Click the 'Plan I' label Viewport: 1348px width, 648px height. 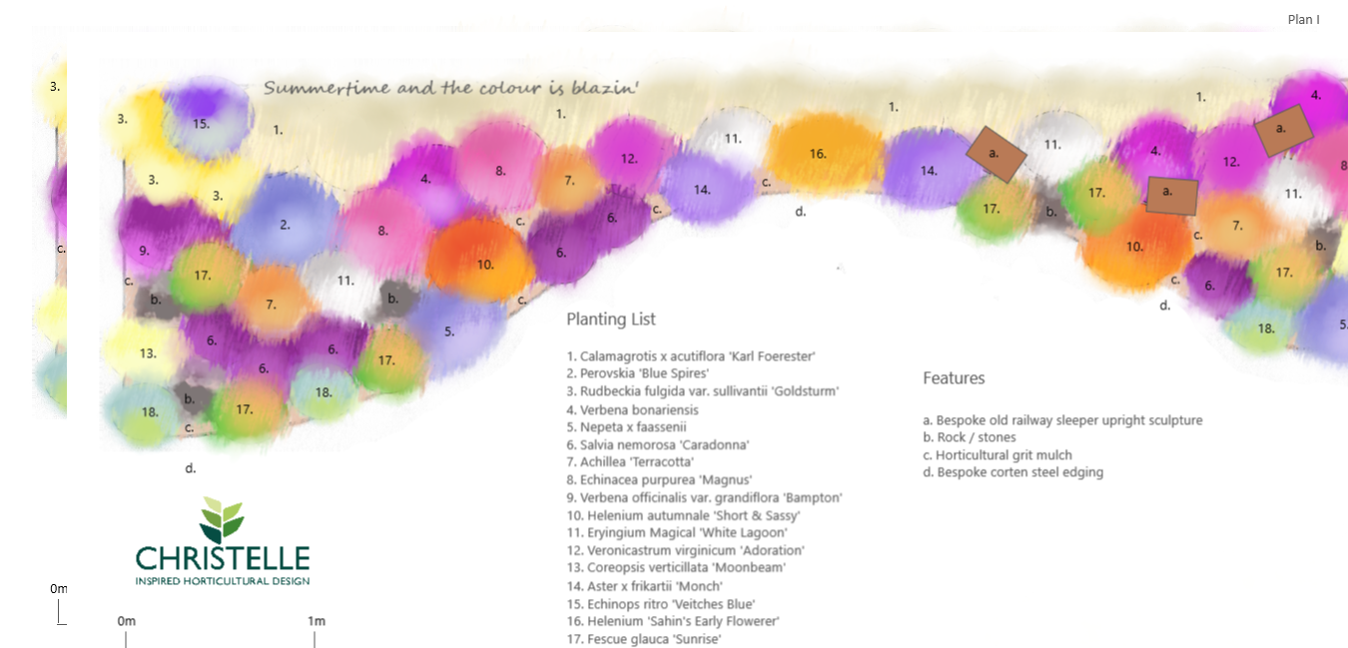point(1303,20)
